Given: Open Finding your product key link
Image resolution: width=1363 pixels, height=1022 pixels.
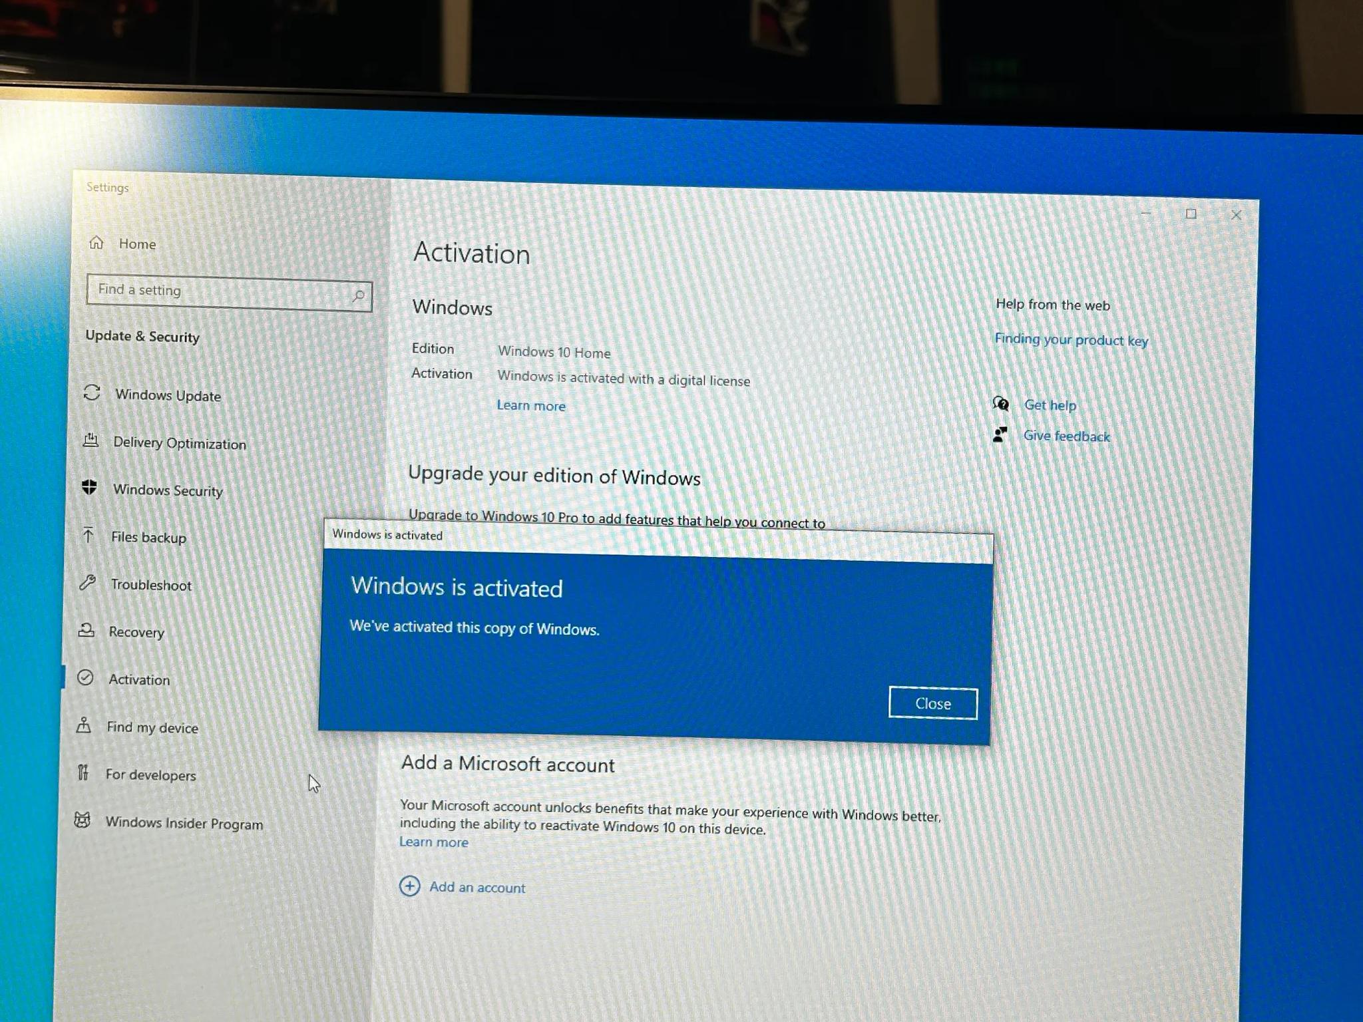Looking at the screenshot, I should (x=1071, y=340).
